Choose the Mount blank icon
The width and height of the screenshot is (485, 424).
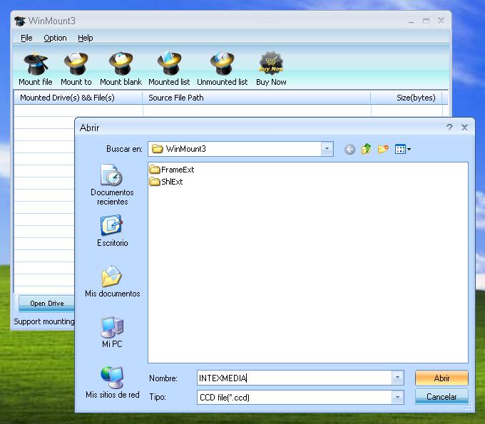(x=121, y=63)
